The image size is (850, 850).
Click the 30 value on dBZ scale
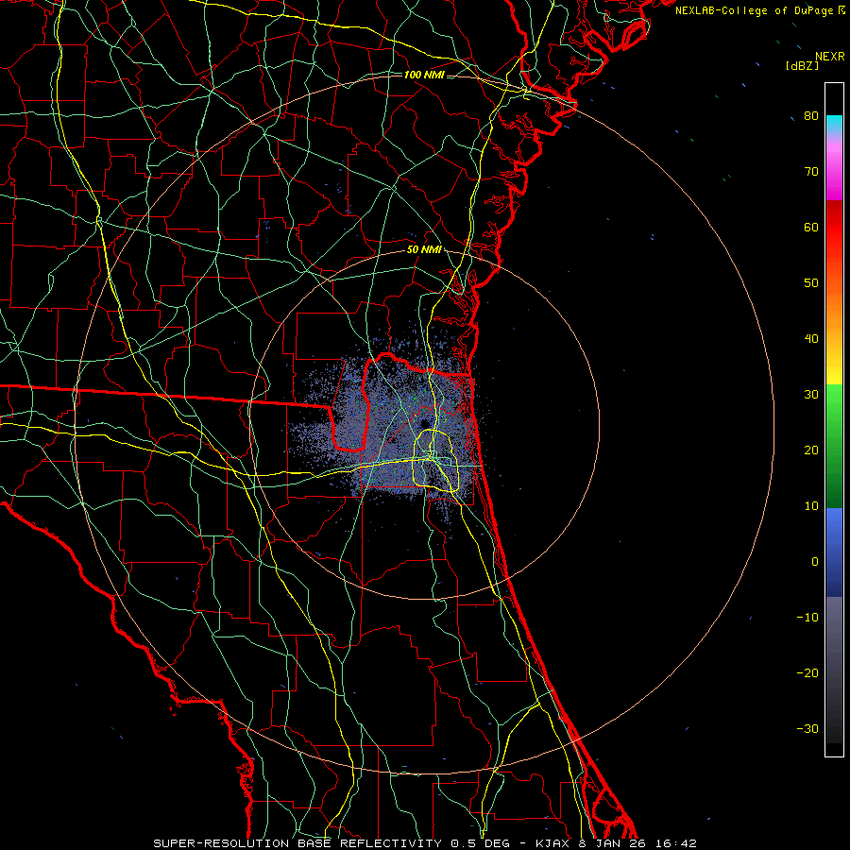click(x=811, y=394)
